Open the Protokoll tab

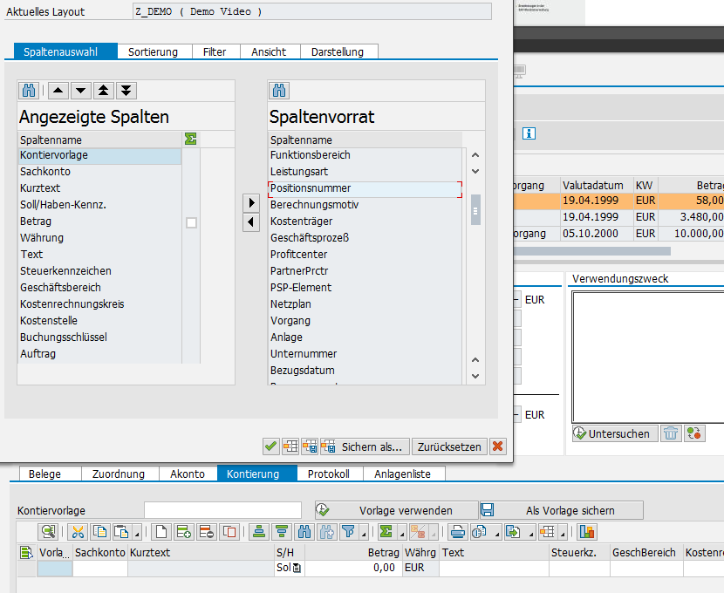tap(328, 474)
